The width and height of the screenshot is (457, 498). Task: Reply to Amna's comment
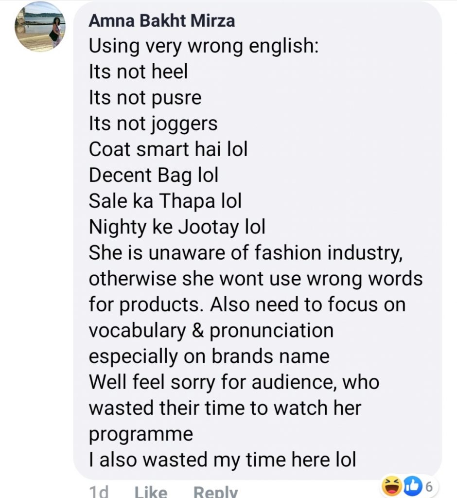(x=215, y=491)
